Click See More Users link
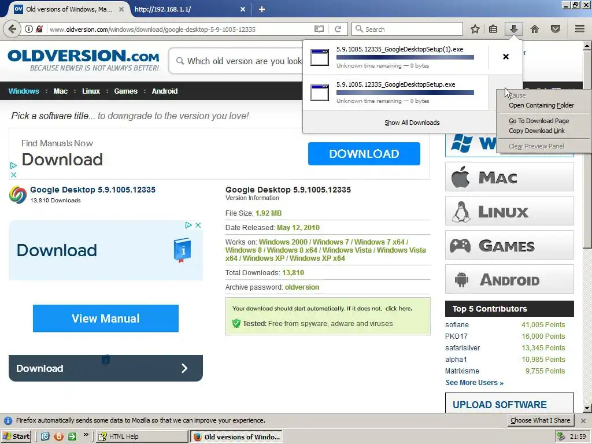Image resolution: width=592 pixels, height=444 pixels. pos(474,383)
